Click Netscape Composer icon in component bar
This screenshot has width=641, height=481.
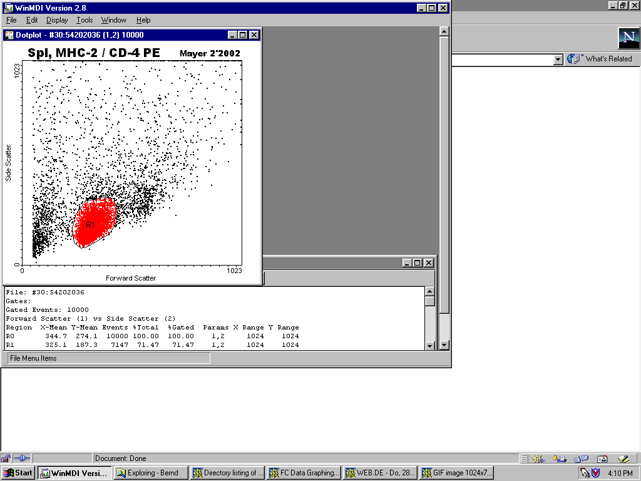(623, 458)
